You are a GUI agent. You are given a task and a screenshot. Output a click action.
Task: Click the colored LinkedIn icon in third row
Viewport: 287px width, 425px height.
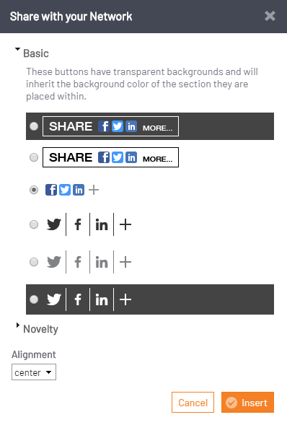[x=79, y=190]
